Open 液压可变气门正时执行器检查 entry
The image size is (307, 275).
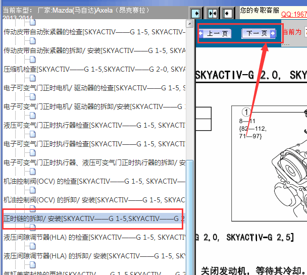[94, 125]
